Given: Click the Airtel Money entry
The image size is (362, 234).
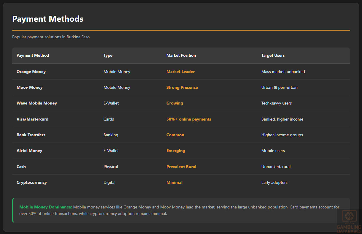Looking at the screenshot, I should (29, 151).
